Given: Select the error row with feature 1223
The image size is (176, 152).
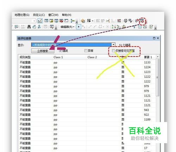Looking at the screenshot, I should point(87,72).
